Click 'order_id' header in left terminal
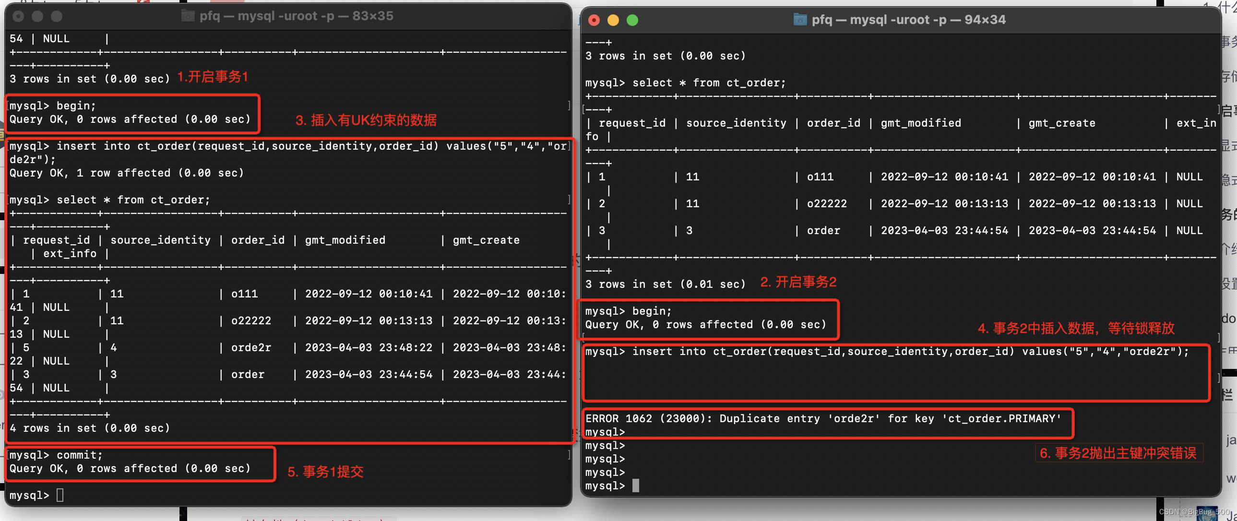Screen dimensions: 1237x521 point(258,240)
